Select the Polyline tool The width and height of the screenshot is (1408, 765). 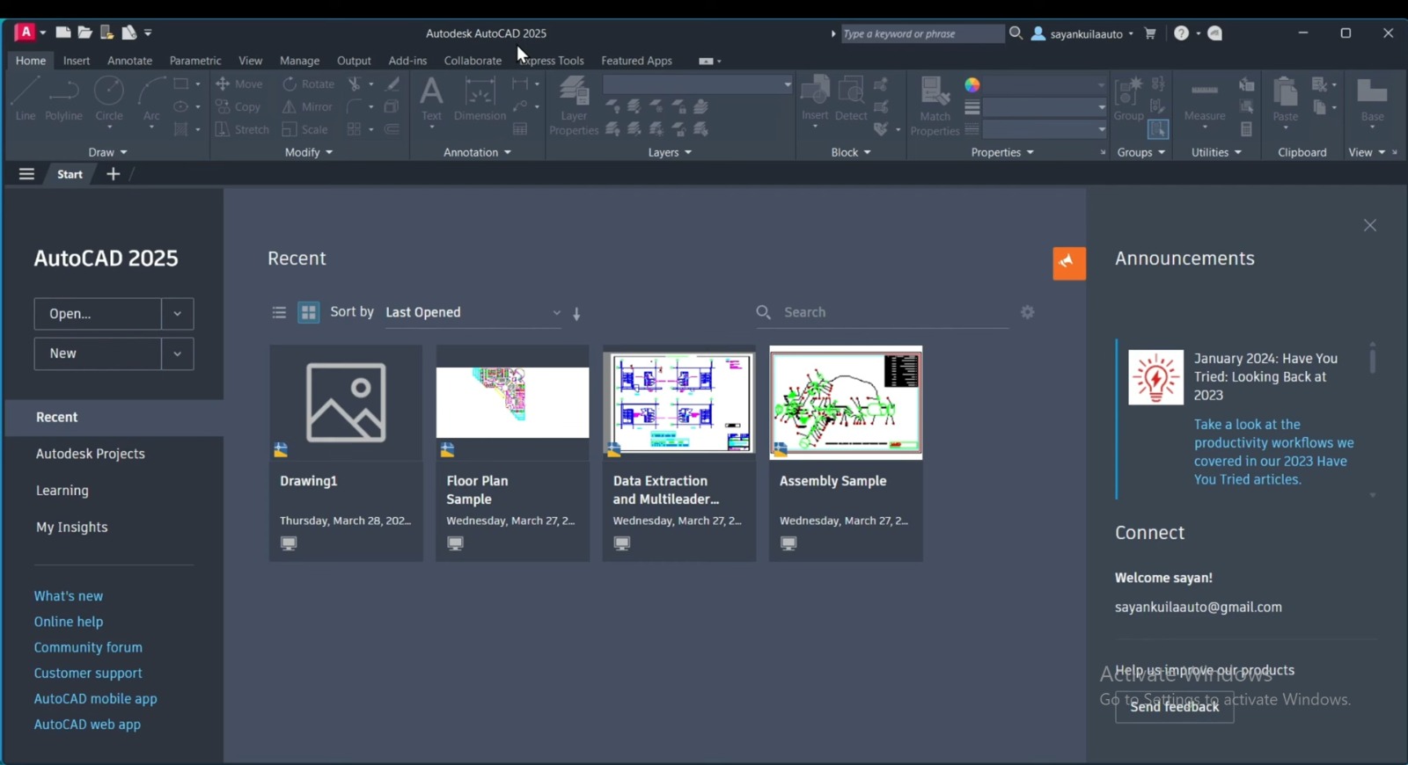(x=63, y=98)
